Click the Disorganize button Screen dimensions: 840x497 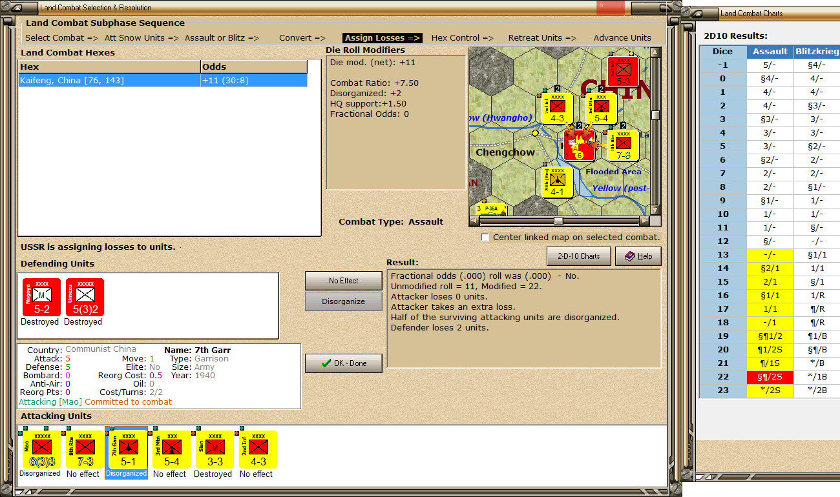344,301
